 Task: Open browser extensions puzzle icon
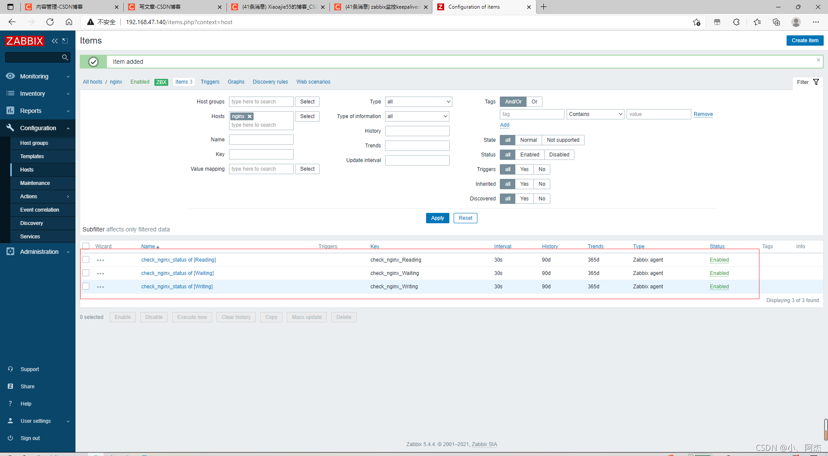click(736, 22)
